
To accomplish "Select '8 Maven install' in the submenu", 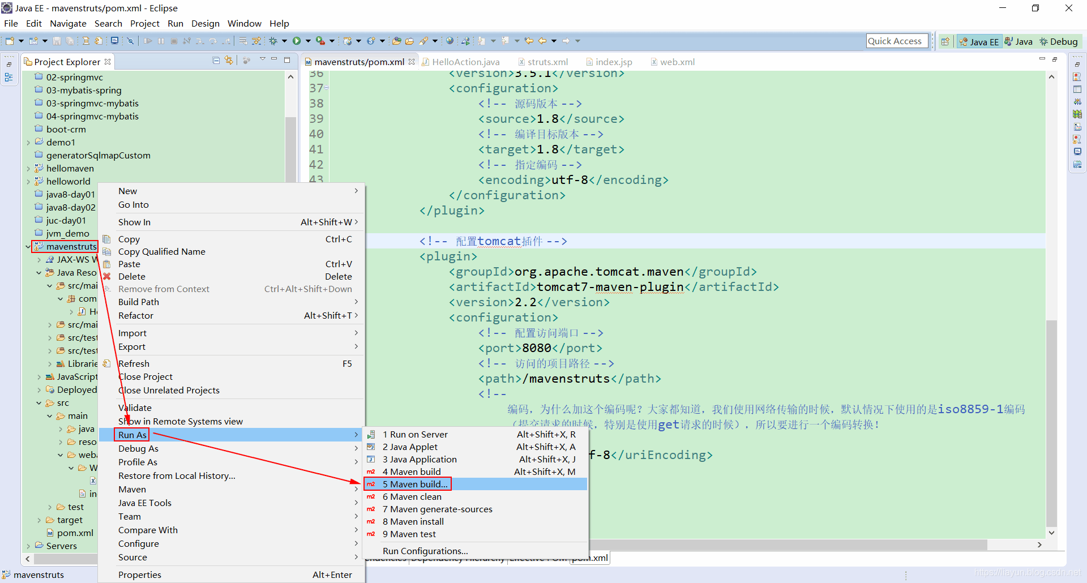I will click(x=476, y=521).
